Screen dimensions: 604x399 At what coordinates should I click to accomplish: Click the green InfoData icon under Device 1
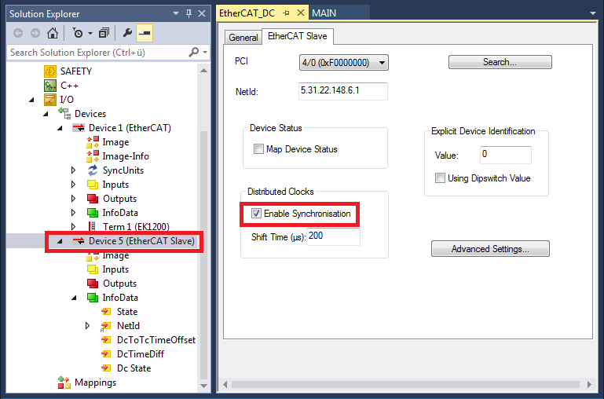(93, 213)
